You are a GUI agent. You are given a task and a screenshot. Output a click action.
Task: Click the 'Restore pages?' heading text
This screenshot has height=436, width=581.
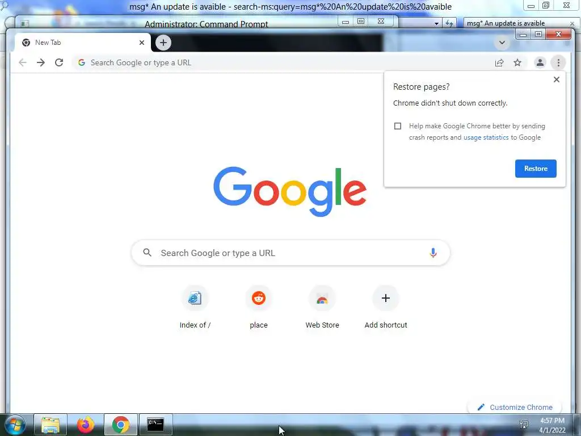[422, 87]
